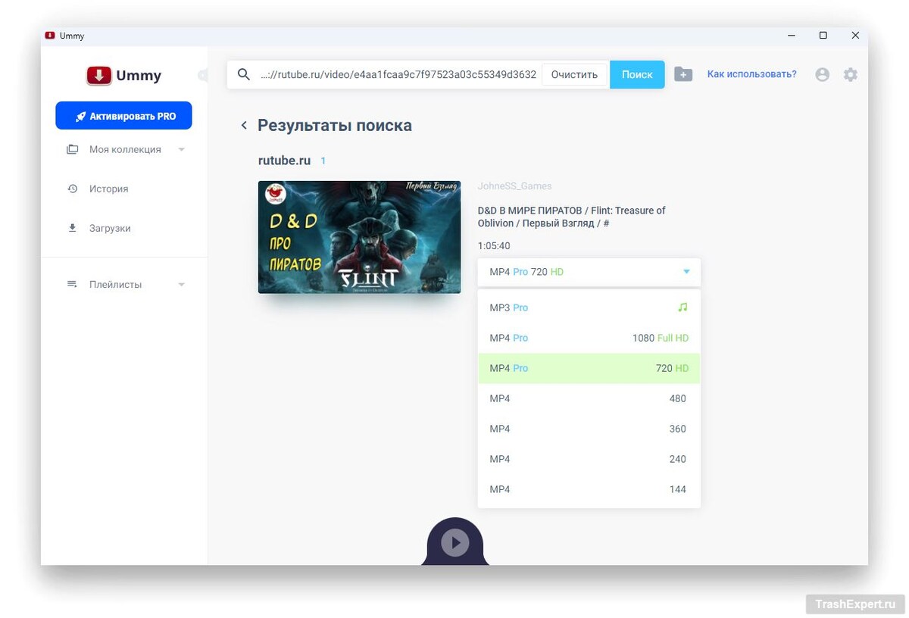Close the Ummy window
This screenshot has width=909, height=618.
click(x=854, y=36)
